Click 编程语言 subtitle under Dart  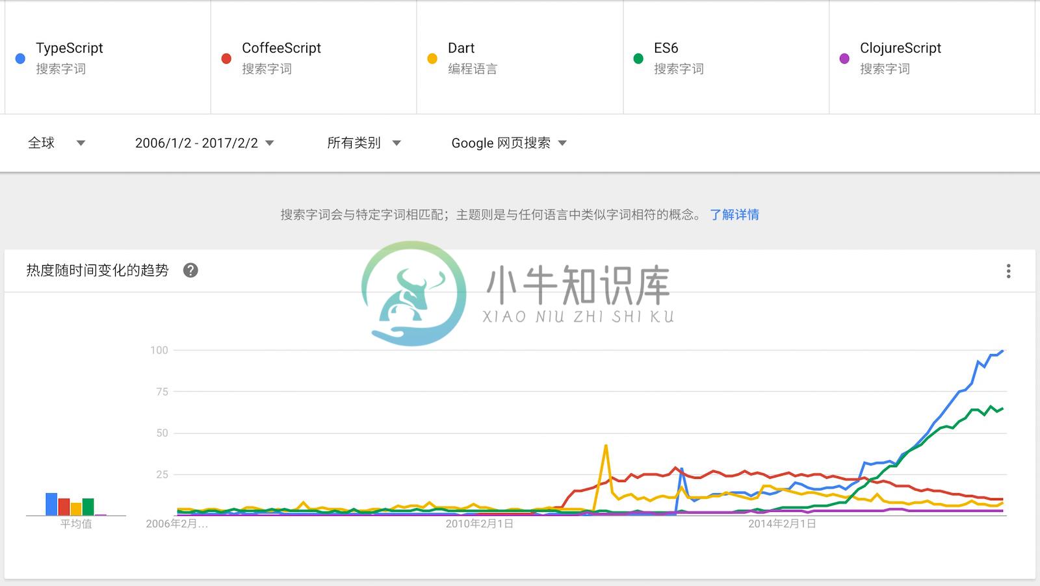(x=473, y=69)
